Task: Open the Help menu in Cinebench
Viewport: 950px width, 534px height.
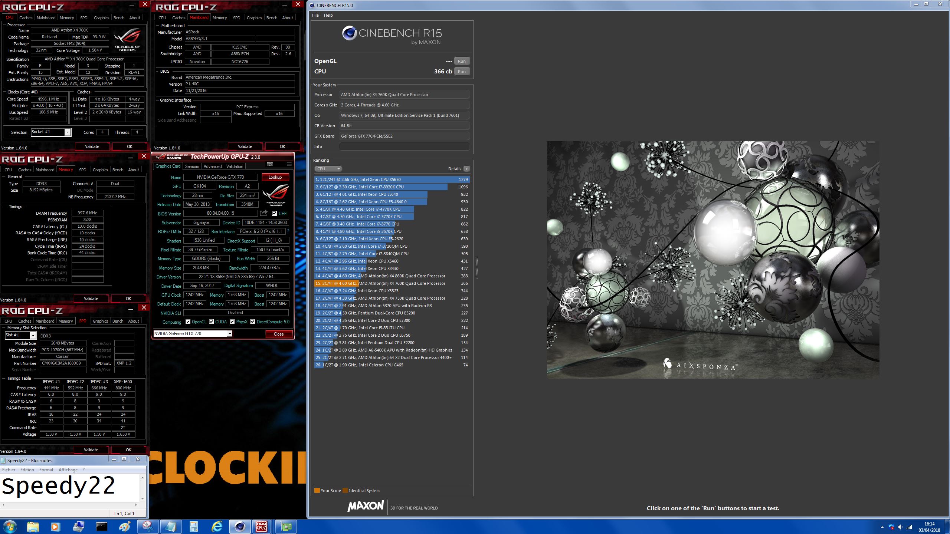Action: (328, 15)
